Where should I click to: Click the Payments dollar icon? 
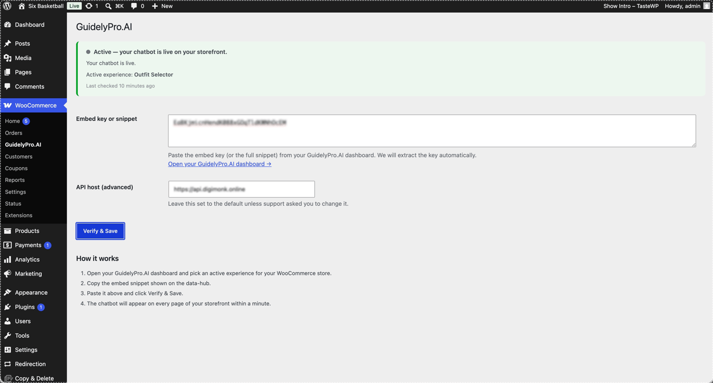click(8, 245)
